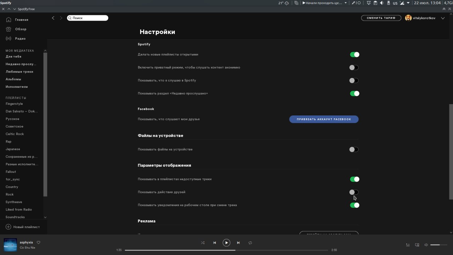Click СМЕНИТЬ ТАРИФ button
The width and height of the screenshot is (453, 255).
click(381, 18)
